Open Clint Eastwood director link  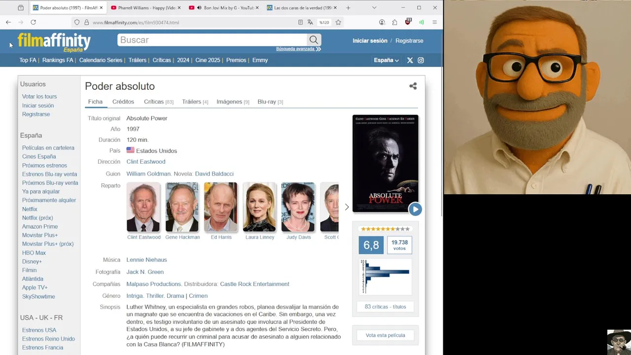[x=146, y=162]
